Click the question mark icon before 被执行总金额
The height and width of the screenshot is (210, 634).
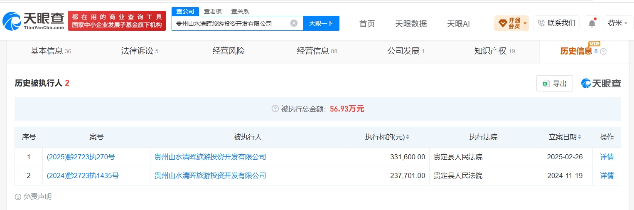pos(275,109)
